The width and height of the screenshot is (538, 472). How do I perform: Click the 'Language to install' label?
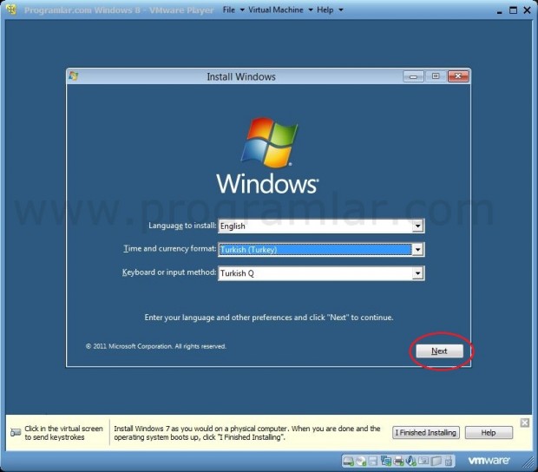[x=182, y=226]
